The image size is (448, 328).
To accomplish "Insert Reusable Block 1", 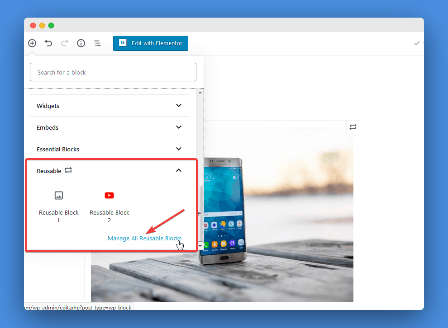I will [58, 207].
